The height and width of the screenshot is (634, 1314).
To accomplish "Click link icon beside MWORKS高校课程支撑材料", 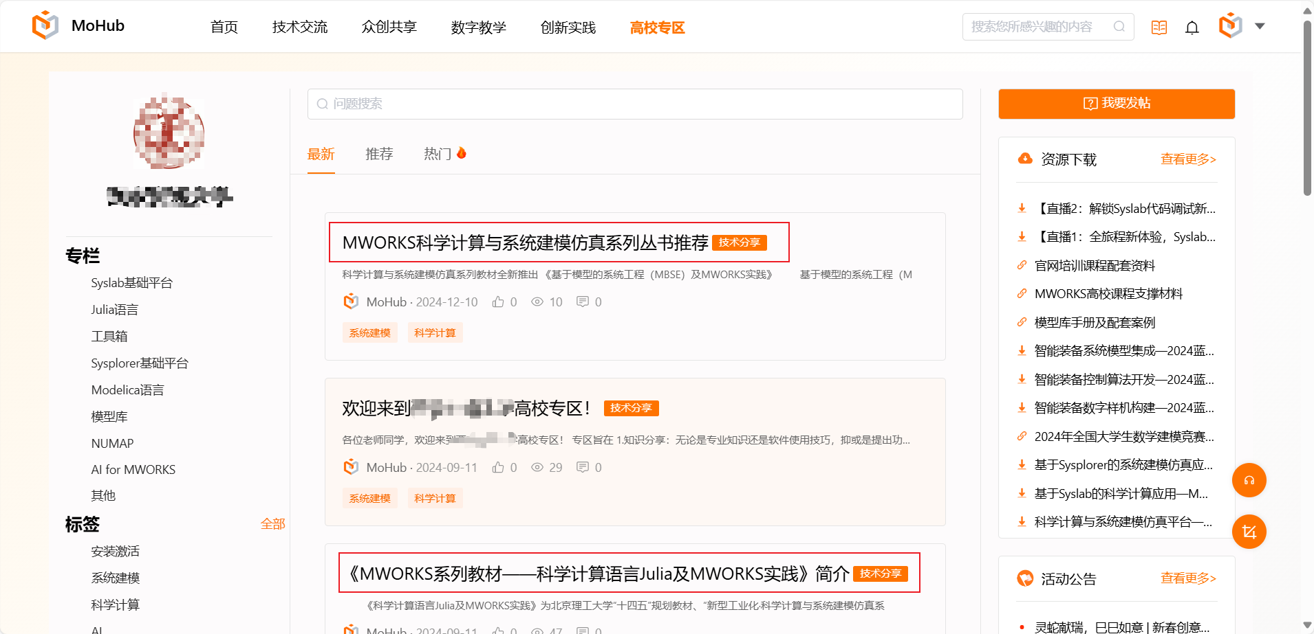I will (1022, 294).
